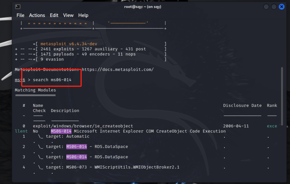The image size is (290, 184).
Task: Click the 'Check' column header
Action: coord(39,111)
